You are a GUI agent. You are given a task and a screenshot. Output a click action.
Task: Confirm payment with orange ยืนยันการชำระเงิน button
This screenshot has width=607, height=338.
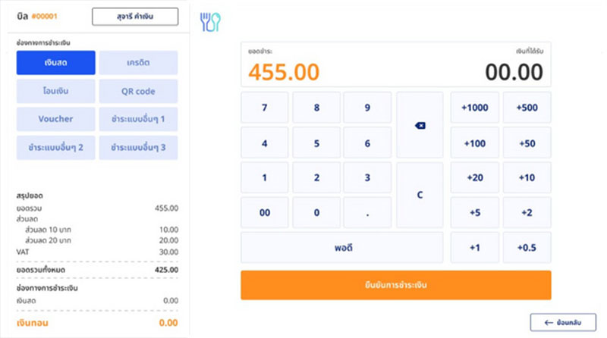[396, 285]
